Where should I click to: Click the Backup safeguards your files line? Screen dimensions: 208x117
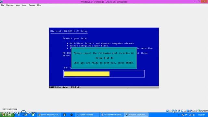88,46
